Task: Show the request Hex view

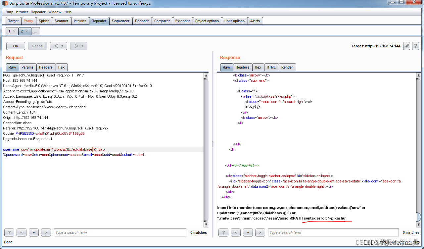Action: [62, 67]
